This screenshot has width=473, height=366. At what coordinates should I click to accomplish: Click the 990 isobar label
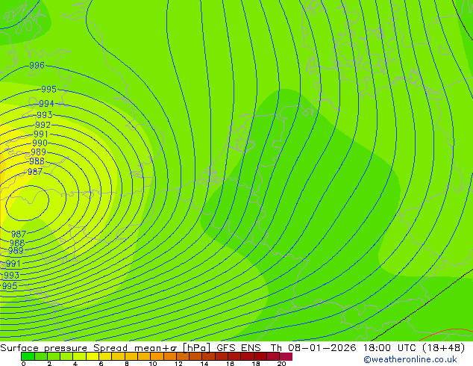(40, 143)
